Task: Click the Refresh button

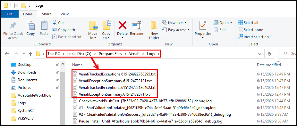Action: [x=269, y=54]
